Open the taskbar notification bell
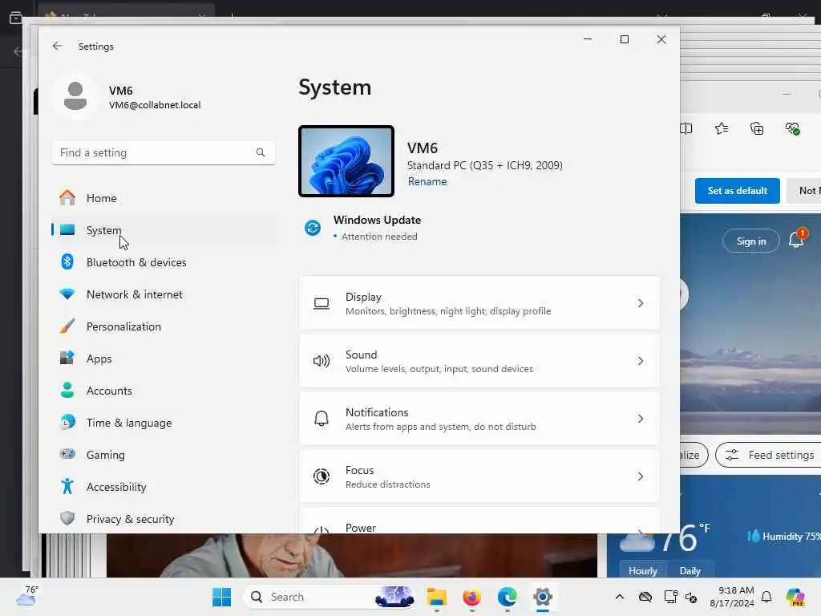This screenshot has width=821, height=616. (x=766, y=597)
